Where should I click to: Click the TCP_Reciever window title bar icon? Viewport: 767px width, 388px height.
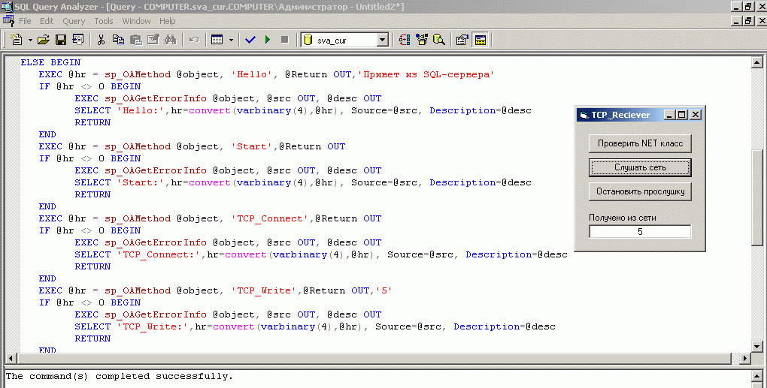pos(584,115)
